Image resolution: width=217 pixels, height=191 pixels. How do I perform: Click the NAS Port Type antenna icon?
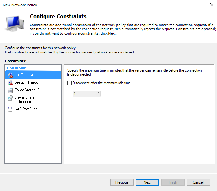tap(10, 109)
